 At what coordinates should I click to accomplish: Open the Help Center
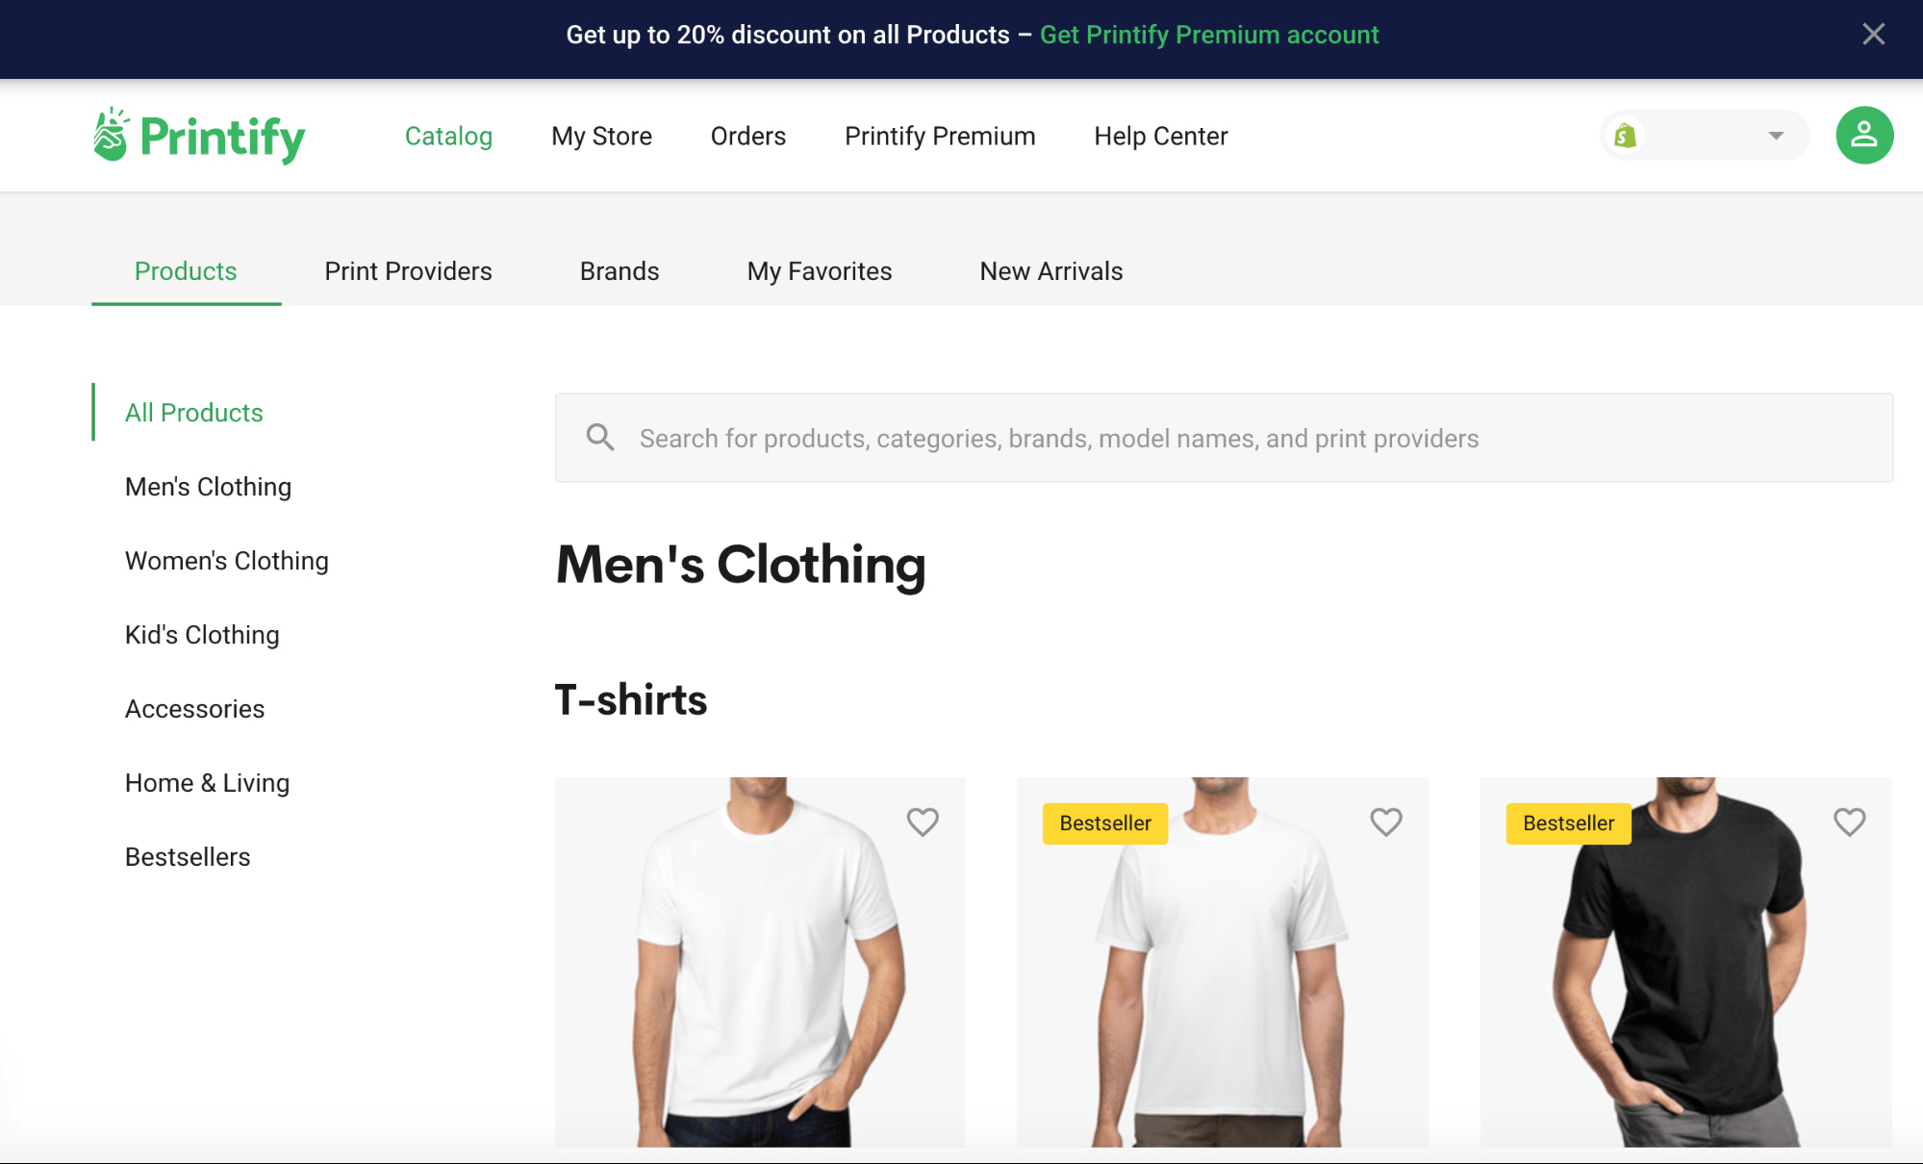click(x=1160, y=136)
